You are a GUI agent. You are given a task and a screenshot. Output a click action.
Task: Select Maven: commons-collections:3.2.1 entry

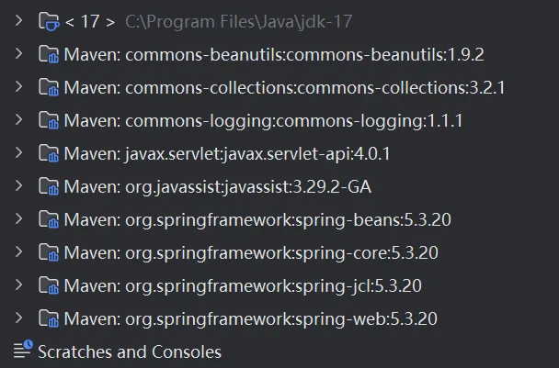pyautogui.click(x=285, y=88)
